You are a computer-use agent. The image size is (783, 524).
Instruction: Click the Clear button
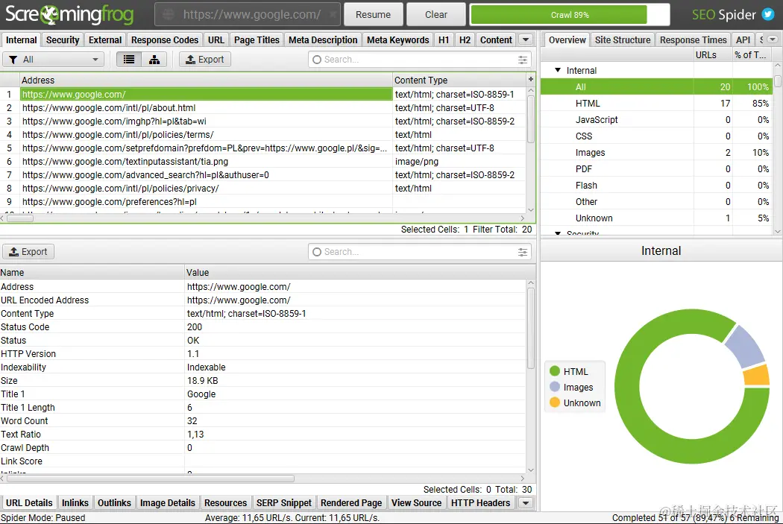point(436,14)
